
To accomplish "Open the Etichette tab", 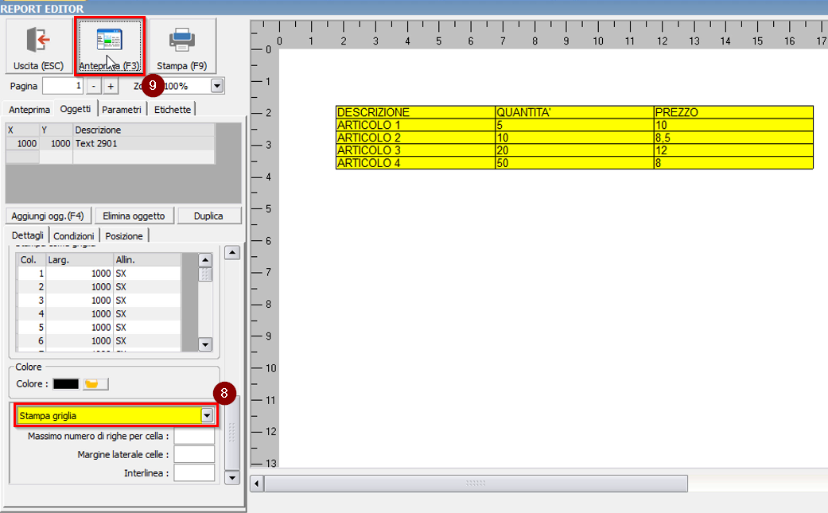I will point(172,110).
